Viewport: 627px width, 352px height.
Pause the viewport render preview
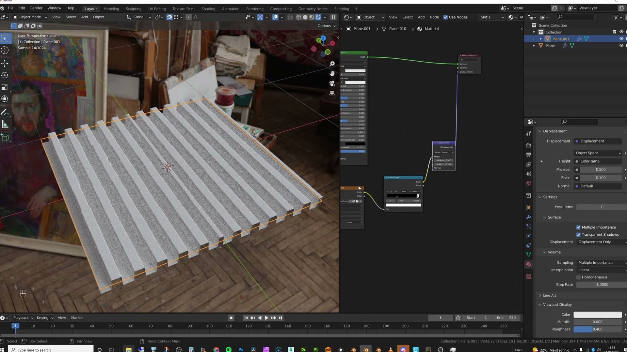tap(333, 17)
